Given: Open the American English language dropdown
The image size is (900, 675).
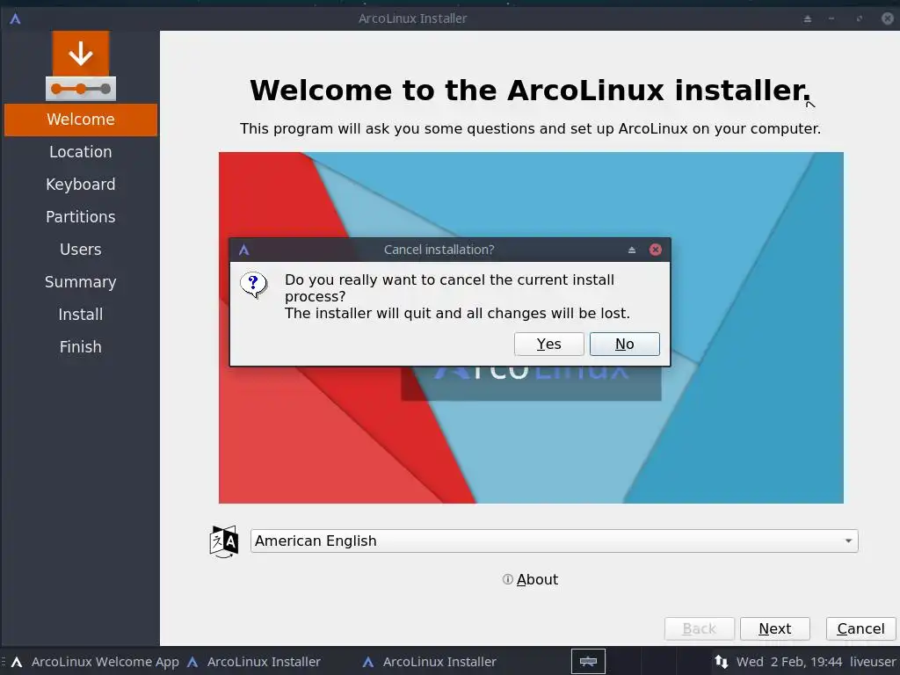Looking at the screenshot, I should 554,541.
